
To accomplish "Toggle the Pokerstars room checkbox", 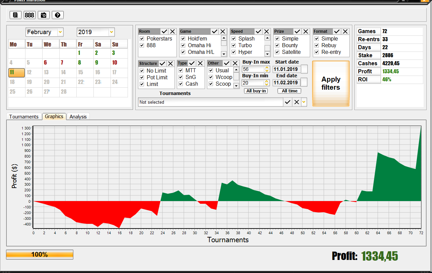I will point(142,39).
